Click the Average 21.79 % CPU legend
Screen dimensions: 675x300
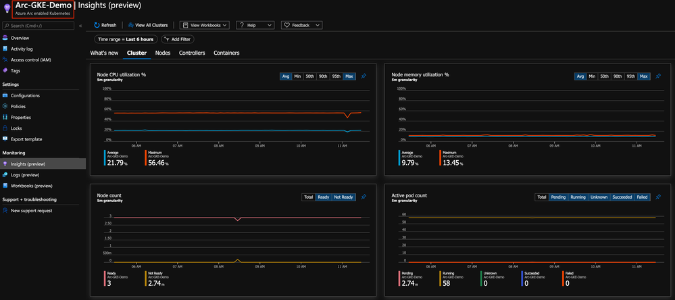115,158
